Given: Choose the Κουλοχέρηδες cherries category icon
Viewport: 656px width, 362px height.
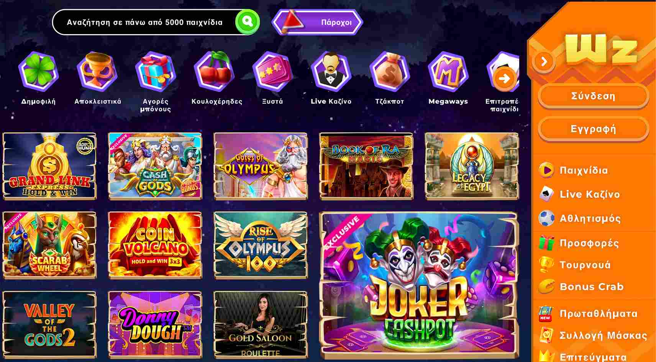Looking at the screenshot, I should (214, 72).
